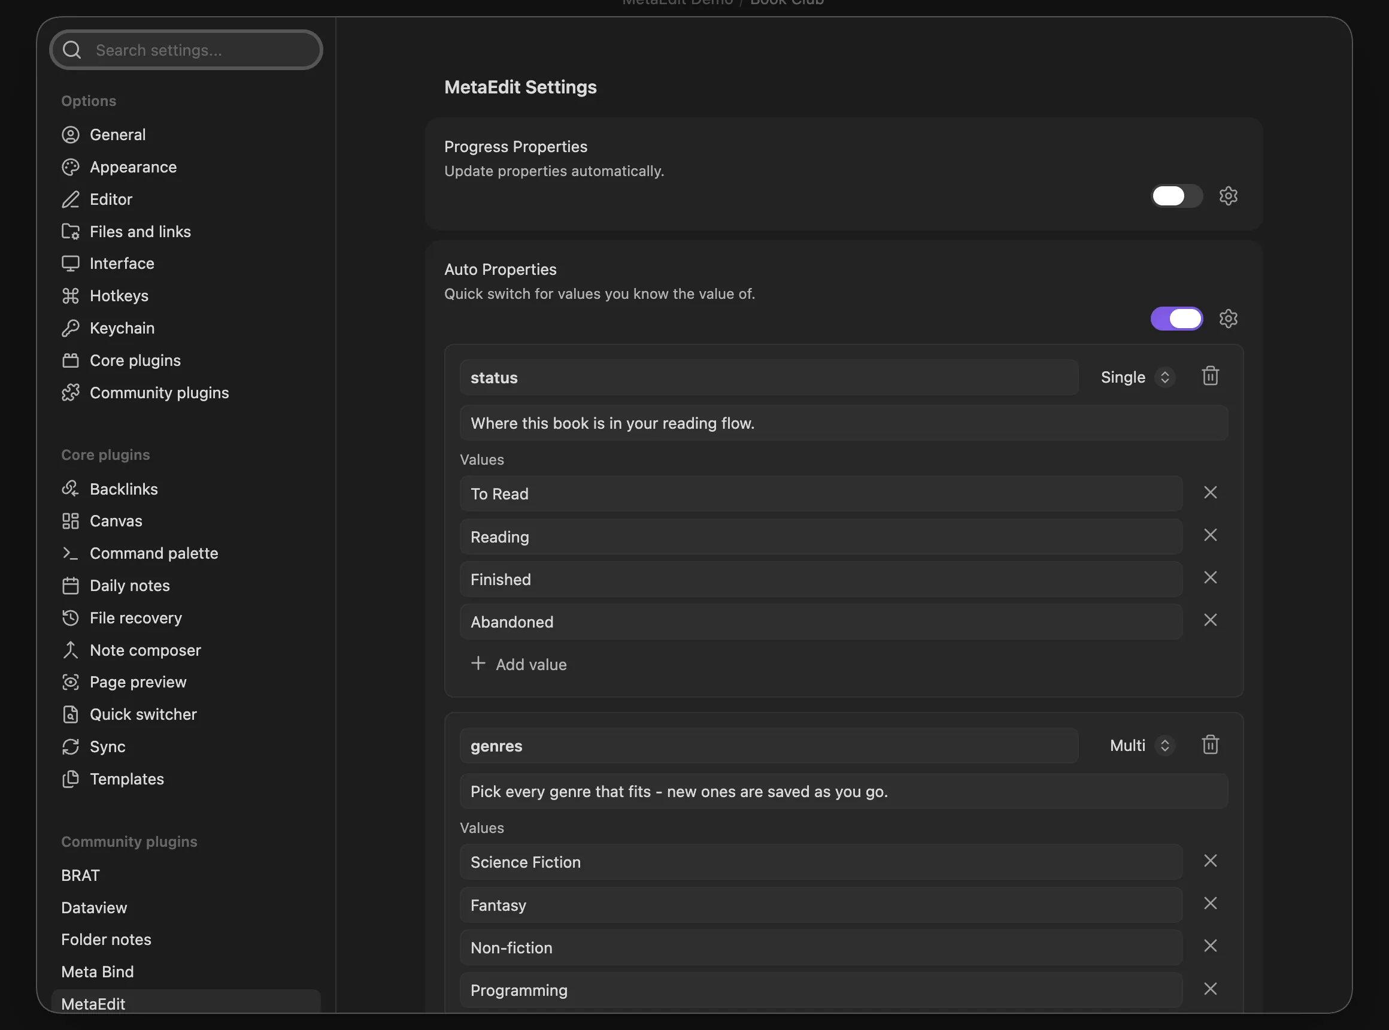Click the Canvas grid icon
The height and width of the screenshot is (1030, 1389).
[71, 521]
